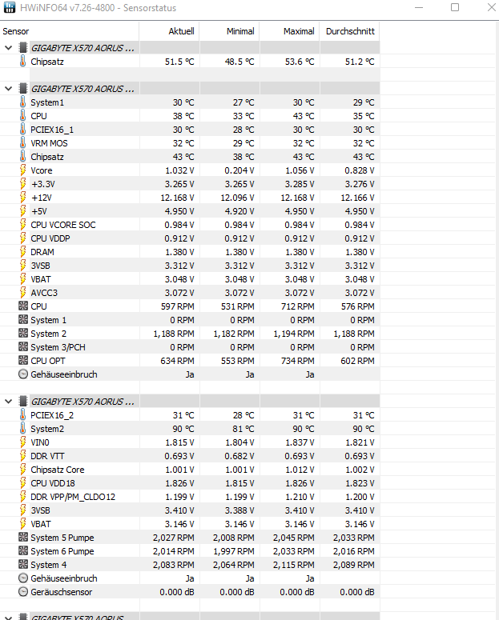499x620 pixels.
Task: Collapse the GIGABYTE X570 group above System1
Action: coord(8,89)
